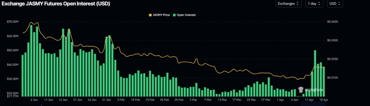Select the tall green spike bar near 11 Apr

[315, 73]
